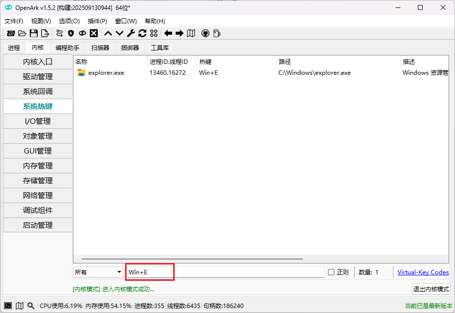Click the magnifier icon in status bar
455x313 pixels.
(x=31, y=306)
